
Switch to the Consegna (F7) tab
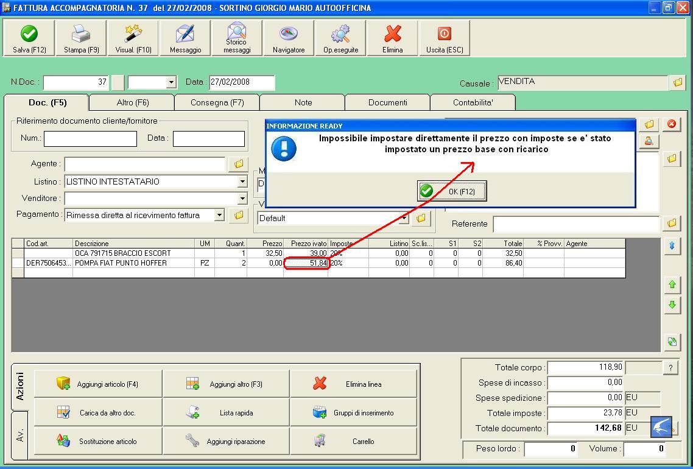(217, 102)
